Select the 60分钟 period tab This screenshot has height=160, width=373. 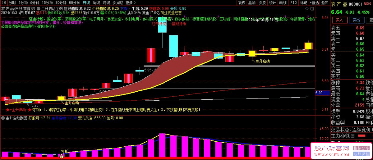(x=74, y=3)
